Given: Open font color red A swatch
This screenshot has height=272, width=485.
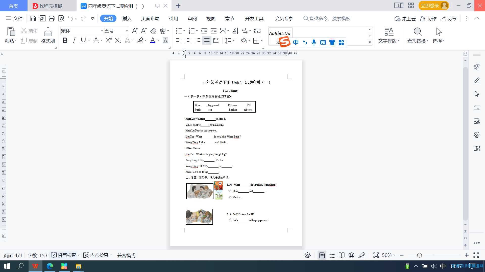Looking at the screenshot, I should click(x=153, y=40).
